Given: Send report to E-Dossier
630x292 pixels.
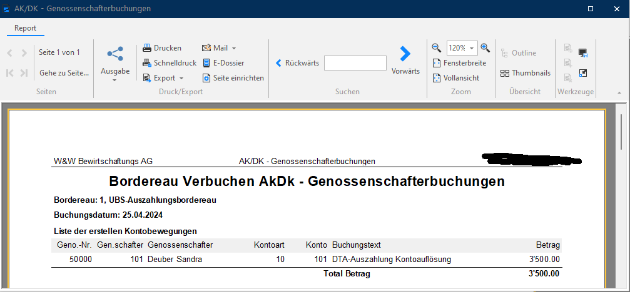Looking at the screenshot, I should pos(223,63).
